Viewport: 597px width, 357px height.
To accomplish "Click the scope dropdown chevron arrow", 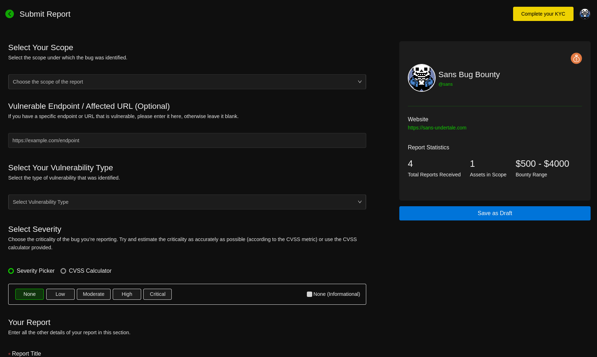I will tap(359, 82).
